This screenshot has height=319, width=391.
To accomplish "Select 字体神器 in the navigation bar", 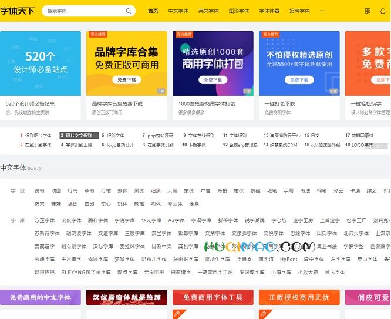I will (x=269, y=11).
